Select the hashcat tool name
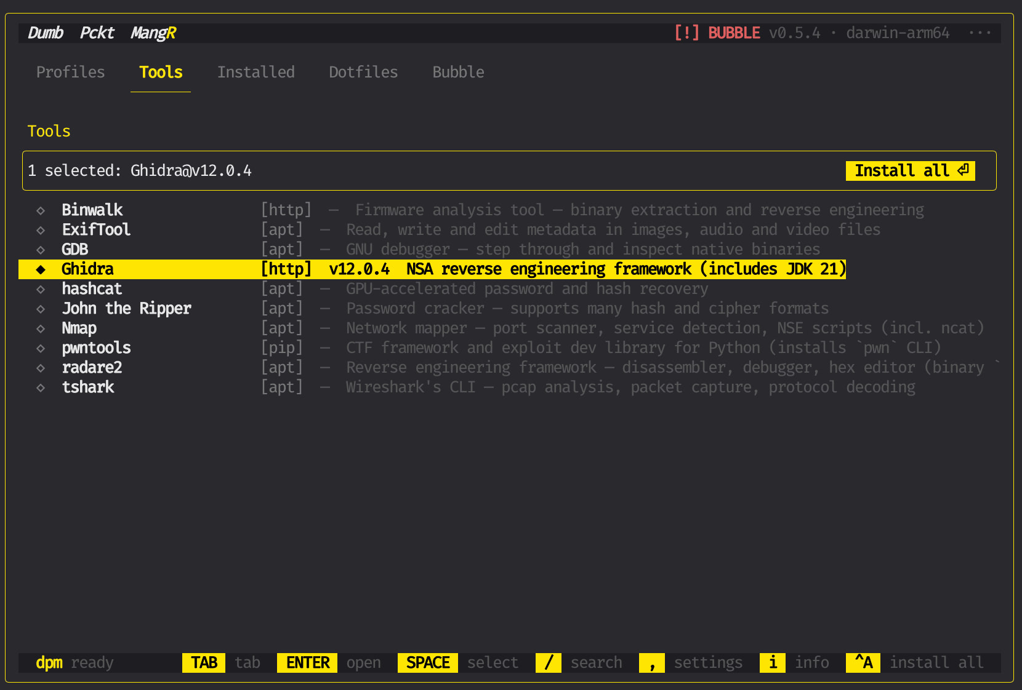 click(x=92, y=289)
